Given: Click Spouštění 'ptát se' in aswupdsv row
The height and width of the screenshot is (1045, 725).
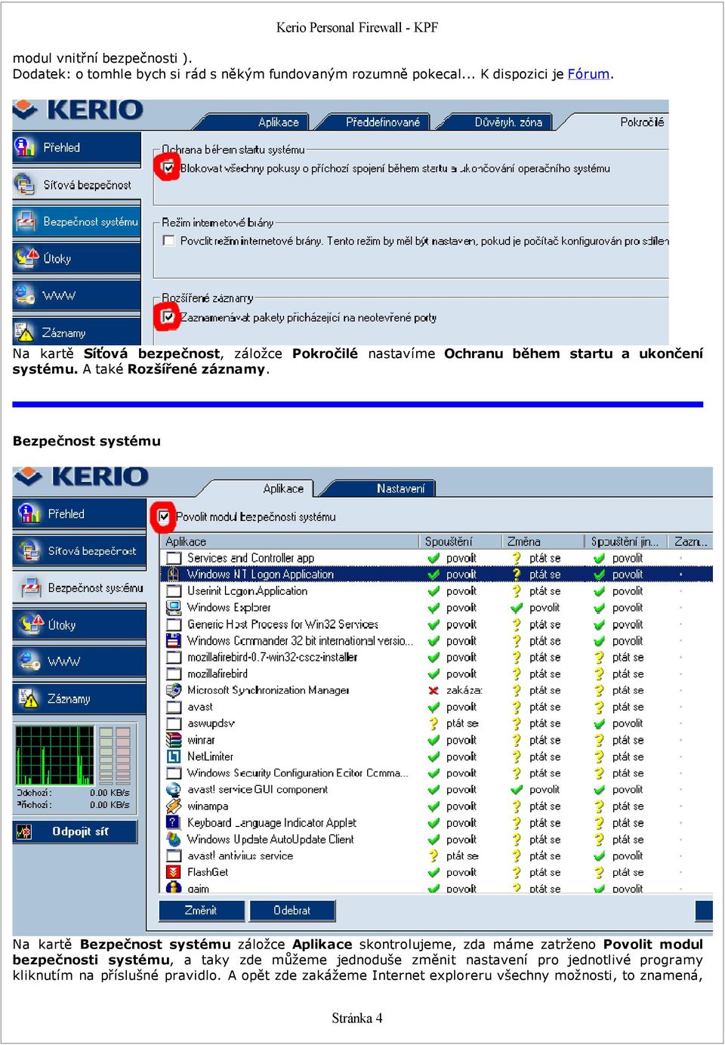Looking at the screenshot, I should tap(462, 723).
